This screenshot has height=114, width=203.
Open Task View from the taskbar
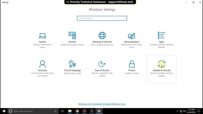pyautogui.click(x=62, y=111)
